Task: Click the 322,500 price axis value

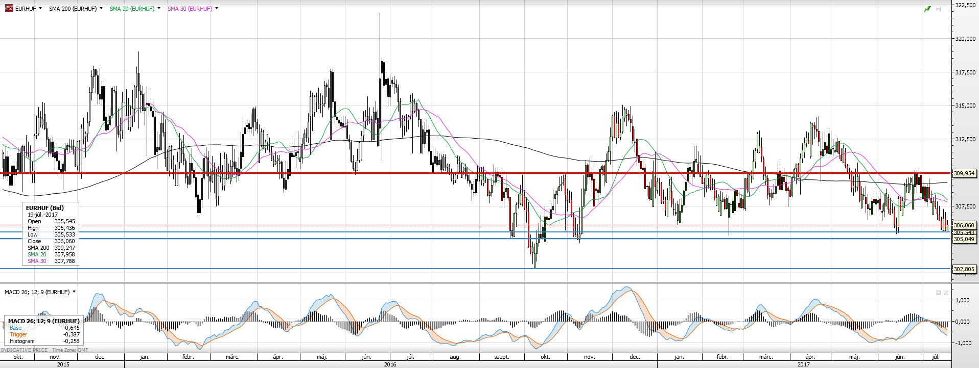Action: tap(965, 5)
